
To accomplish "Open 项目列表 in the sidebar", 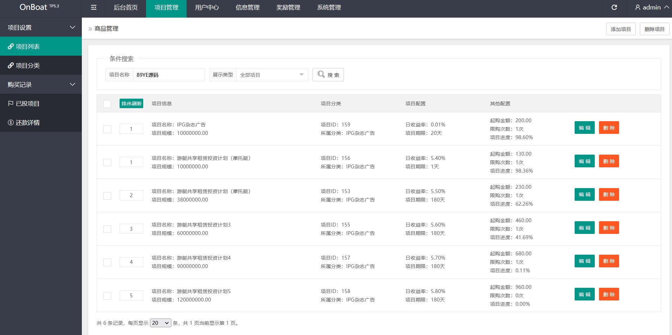I will 41,46.
